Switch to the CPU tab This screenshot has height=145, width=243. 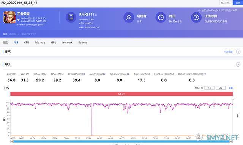27,42
